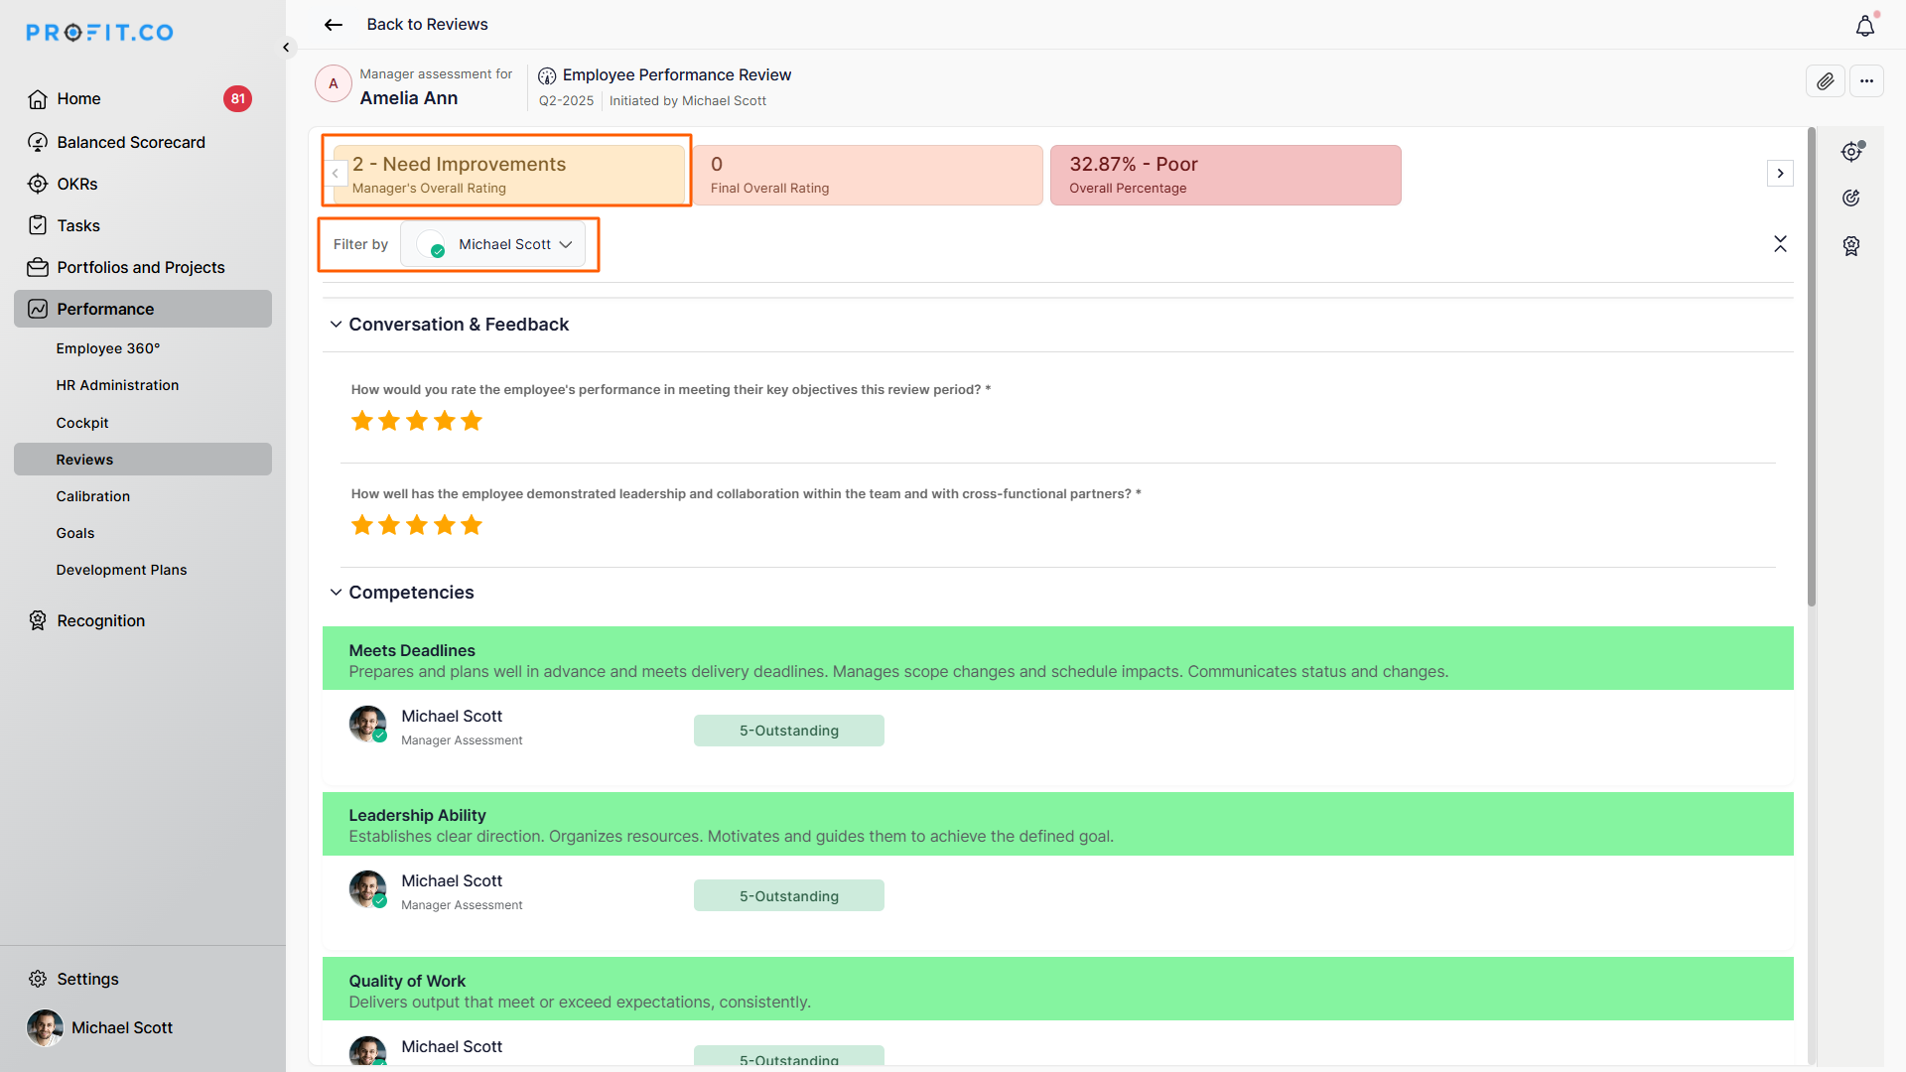Open the recognition badge icon in the right rail
The width and height of the screenshot is (1906, 1072).
pyautogui.click(x=1851, y=246)
